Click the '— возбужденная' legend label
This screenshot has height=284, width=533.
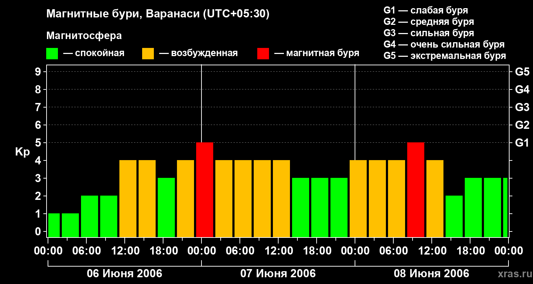[198, 53]
